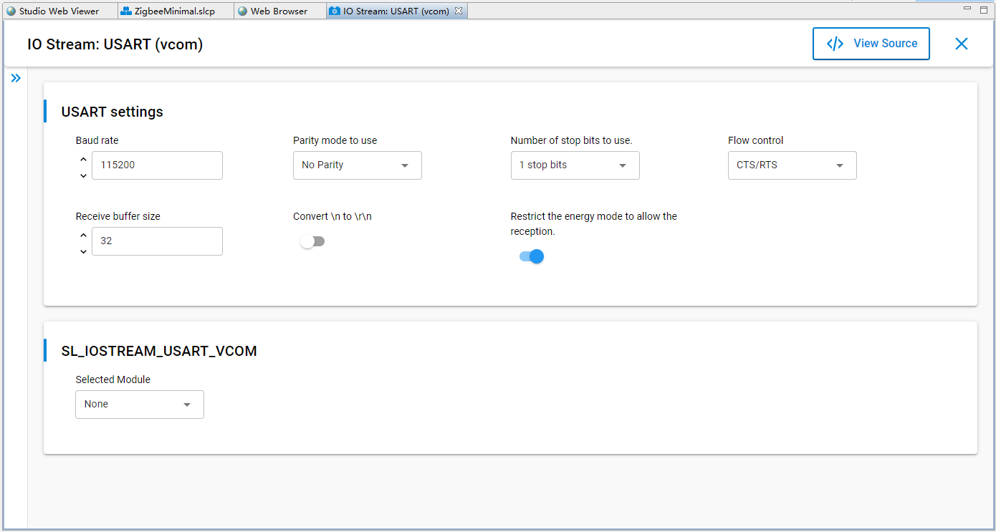Screen dimensions: 996x532
Task: Open the Parity mode dropdown
Action: click(x=358, y=165)
